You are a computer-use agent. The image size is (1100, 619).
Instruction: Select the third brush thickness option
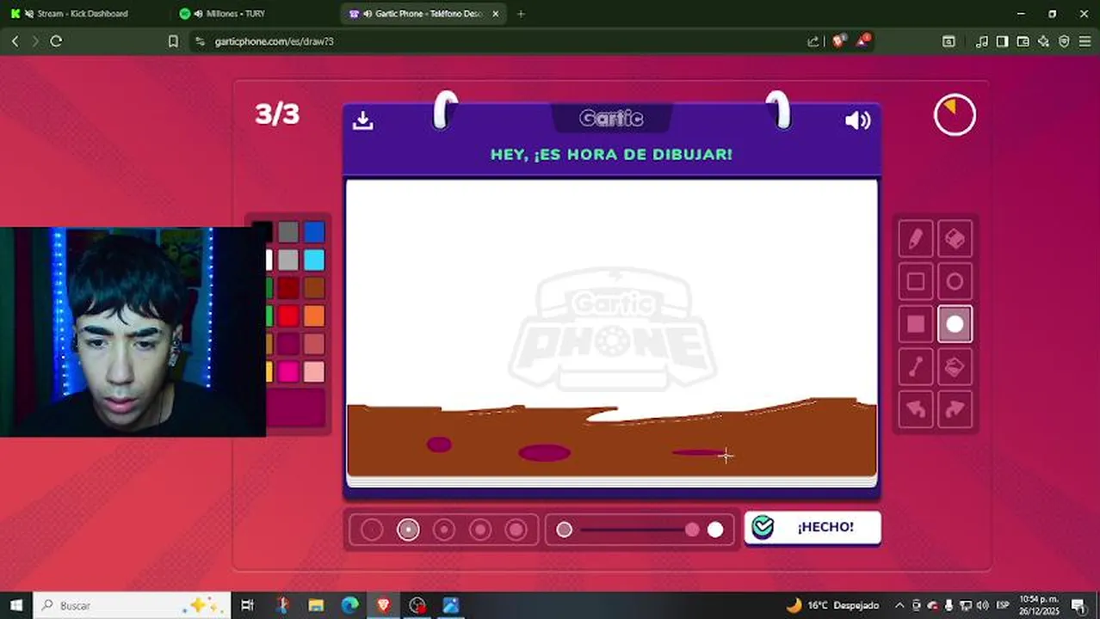click(x=444, y=530)
